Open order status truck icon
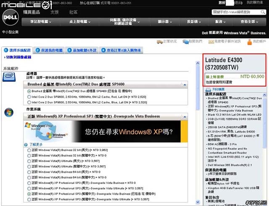 coord(160,42)
